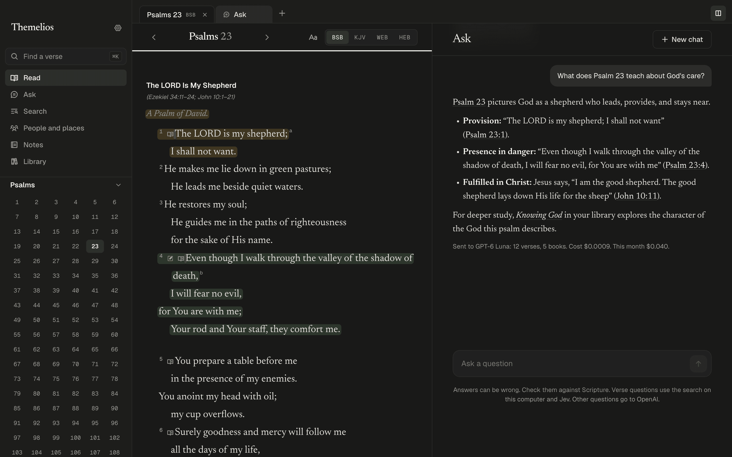Open footnote a after verse 1
Viewport: 732px width, 457px height.
pyautogui.click(x=291, y=131)
